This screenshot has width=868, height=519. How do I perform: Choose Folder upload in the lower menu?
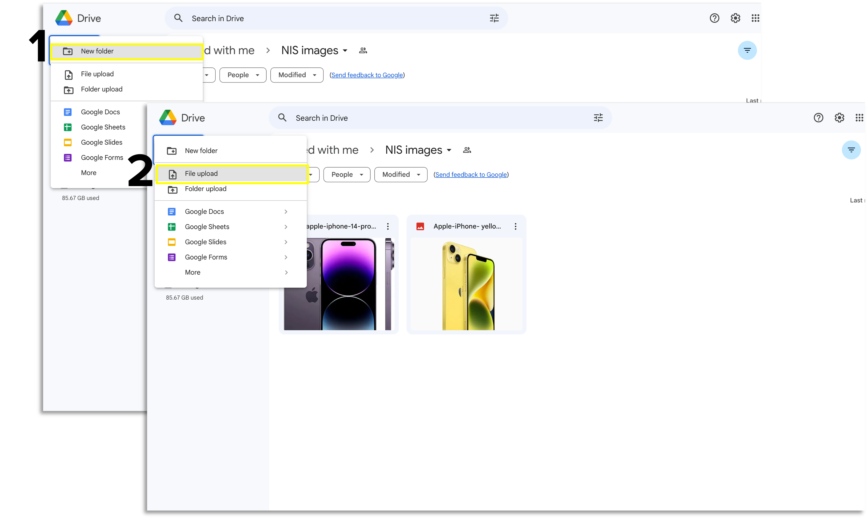pos(205,189)
